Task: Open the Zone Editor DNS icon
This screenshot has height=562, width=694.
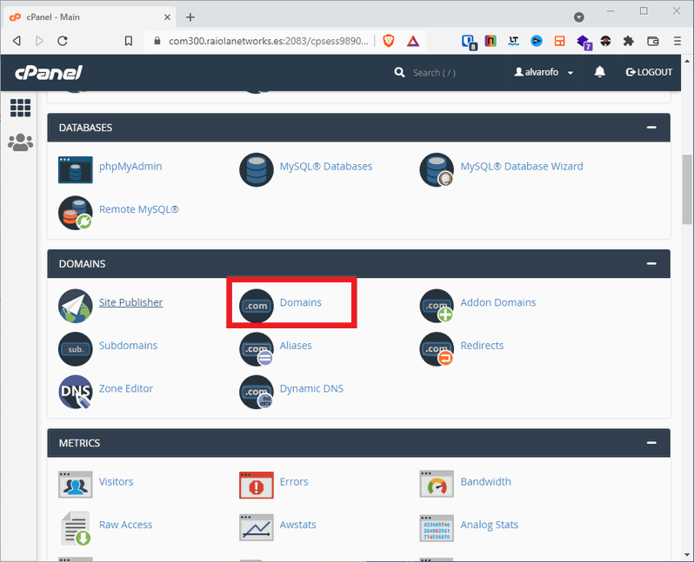Action: (x=76, y=392)
